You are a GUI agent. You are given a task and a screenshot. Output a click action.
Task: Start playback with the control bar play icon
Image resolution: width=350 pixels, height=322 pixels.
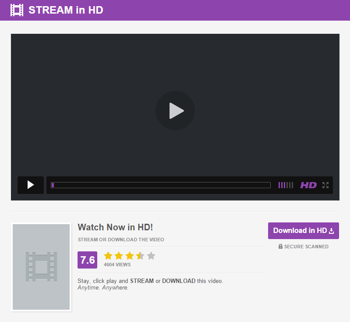point(31,185)
